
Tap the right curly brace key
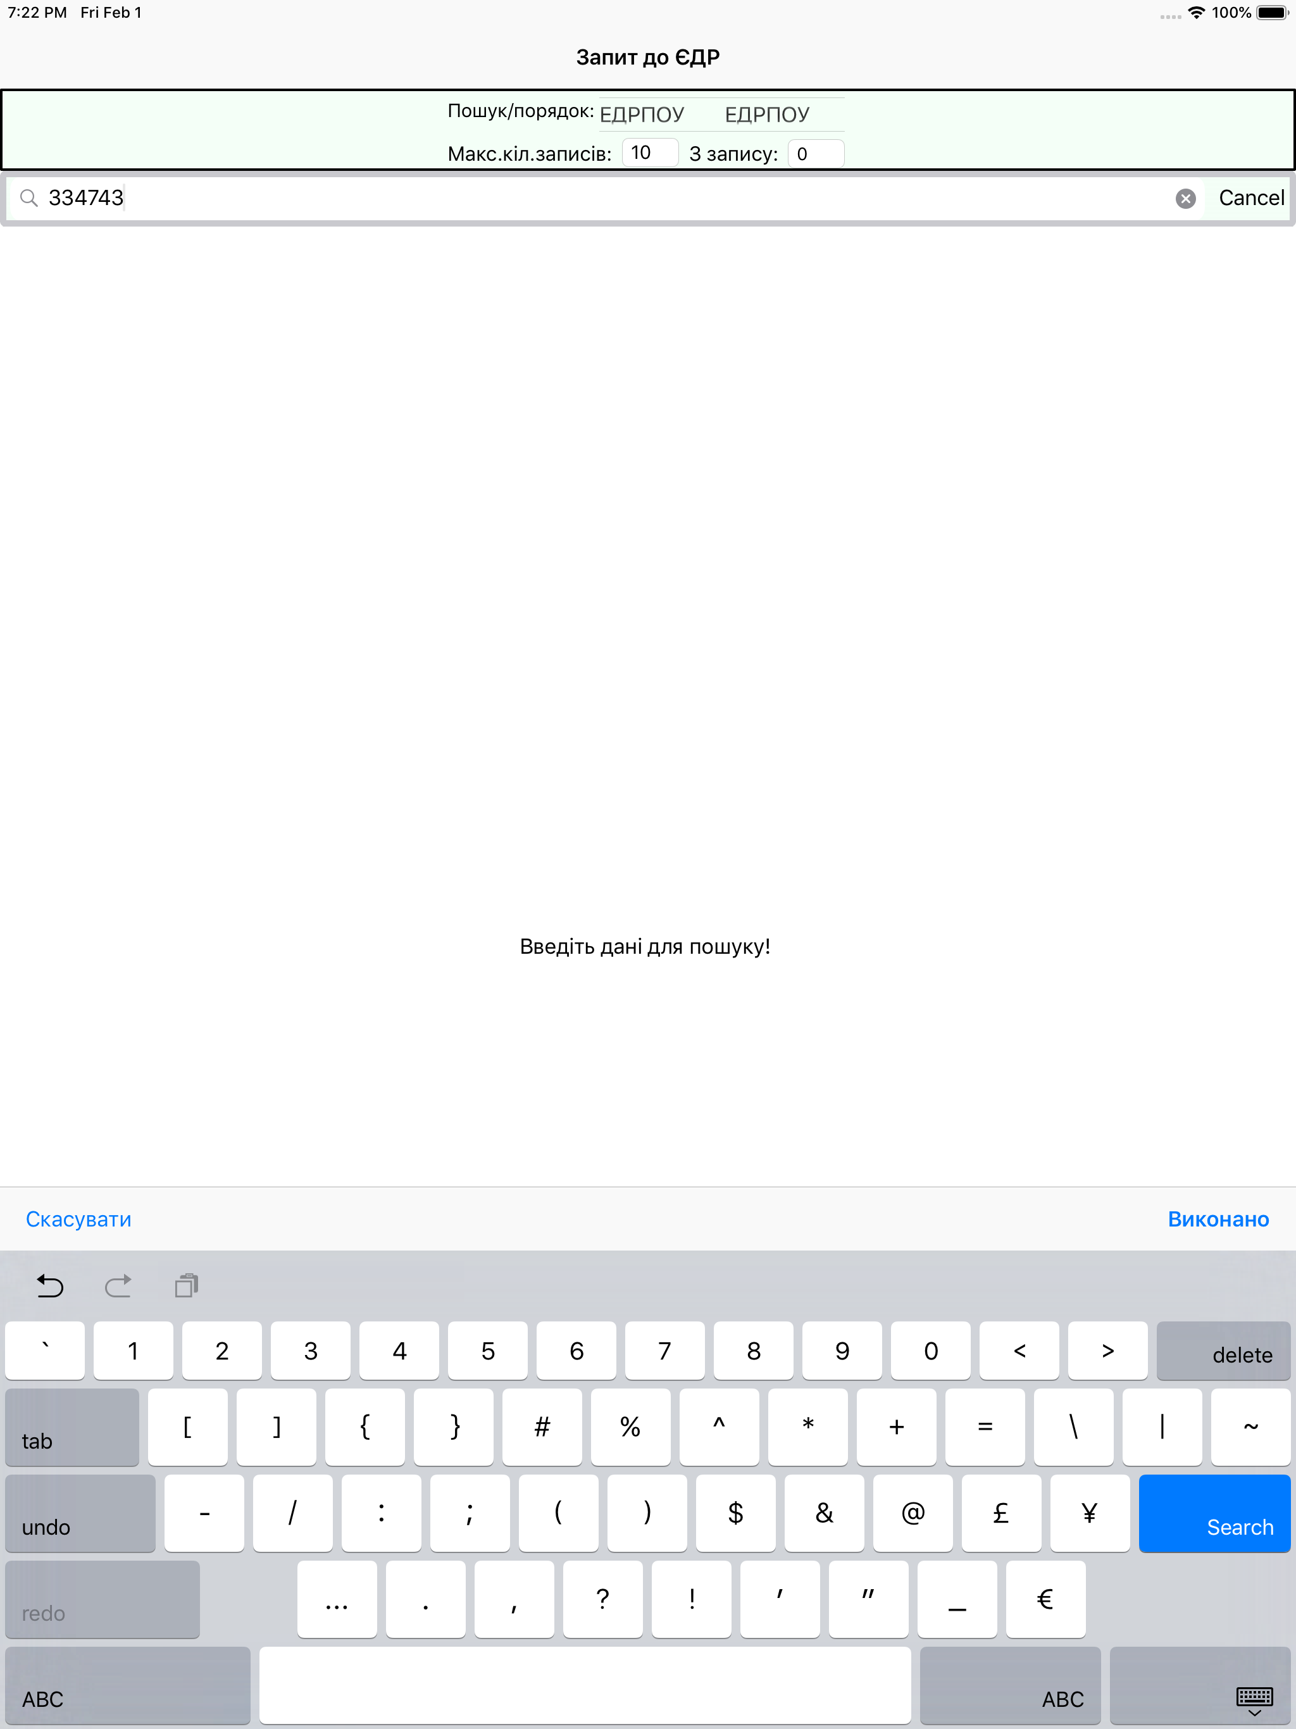point(453,1427)
